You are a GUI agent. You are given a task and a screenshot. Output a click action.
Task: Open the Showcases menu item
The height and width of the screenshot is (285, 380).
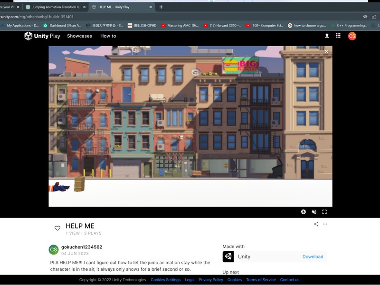tap(79, 36)
